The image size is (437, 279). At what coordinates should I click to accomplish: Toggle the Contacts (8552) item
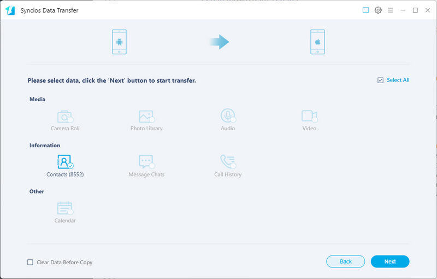[65, 162]
